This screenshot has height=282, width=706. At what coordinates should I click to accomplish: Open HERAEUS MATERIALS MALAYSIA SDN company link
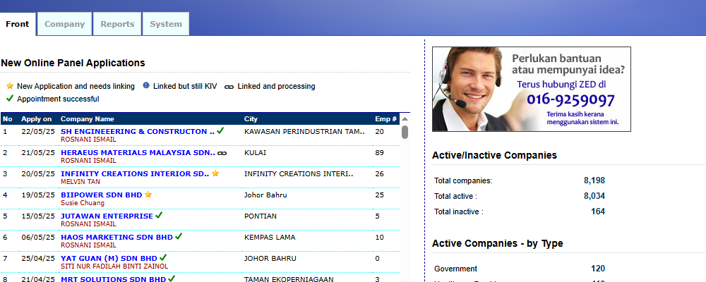(138, 152)
